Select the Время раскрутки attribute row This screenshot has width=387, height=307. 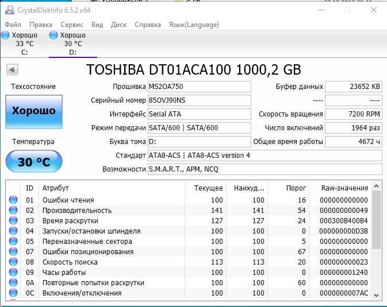189,220
